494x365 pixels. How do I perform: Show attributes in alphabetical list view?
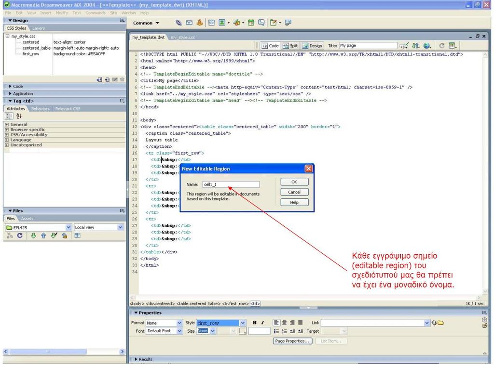(x=19, y=116)
